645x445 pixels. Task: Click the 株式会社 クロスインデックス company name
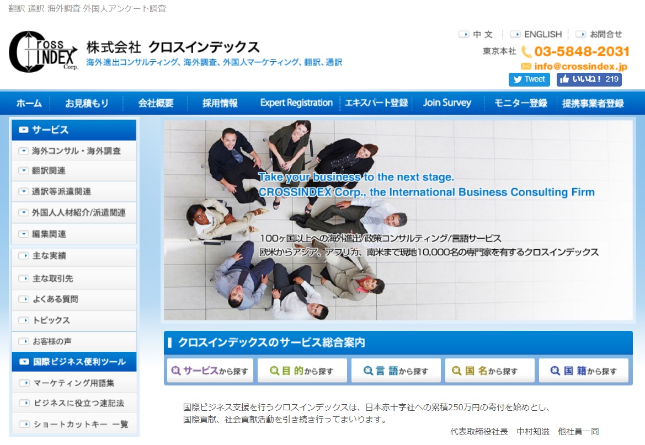pos(173,47)
